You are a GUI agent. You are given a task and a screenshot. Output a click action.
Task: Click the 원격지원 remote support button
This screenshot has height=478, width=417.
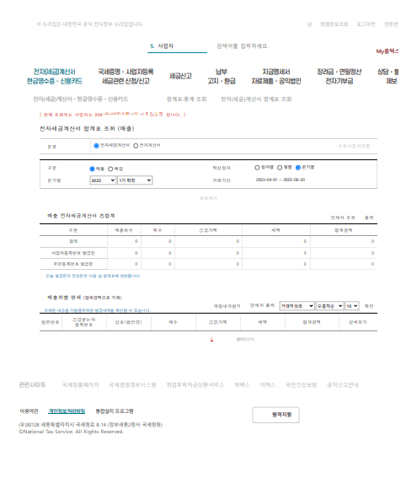[275, 415]
